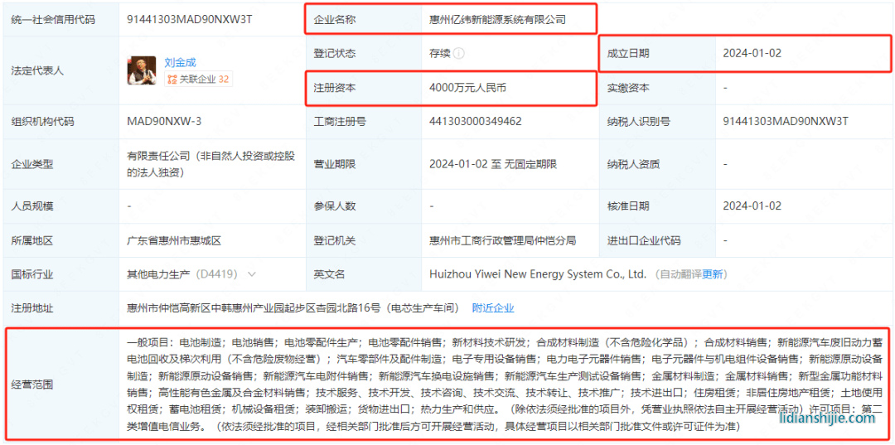
Task: Expand the 其他电力生产 (D4419) industry chevron
Action: [251, 274]
